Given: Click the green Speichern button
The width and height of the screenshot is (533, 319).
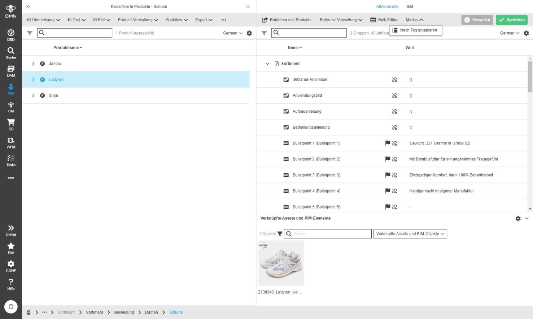Looking at the screenshot, I should [512, 20].
